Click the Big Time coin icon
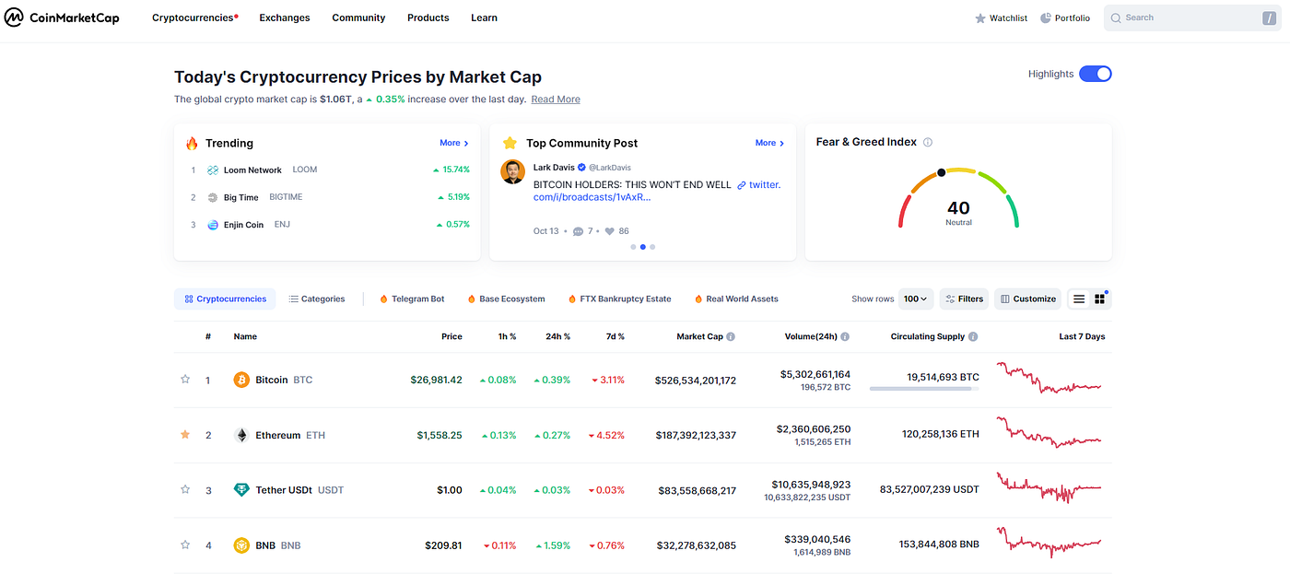The height and width of the screenshot is (574, 1290). tap(213, 197)
